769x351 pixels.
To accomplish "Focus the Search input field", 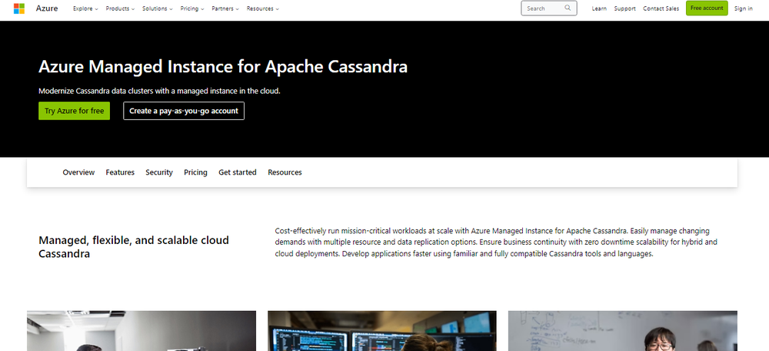I will click(x=548, y=8).
